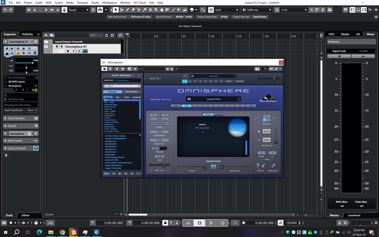Expand the MIDI Inserts section
The image size is (379, 237).
pos(21,141)
